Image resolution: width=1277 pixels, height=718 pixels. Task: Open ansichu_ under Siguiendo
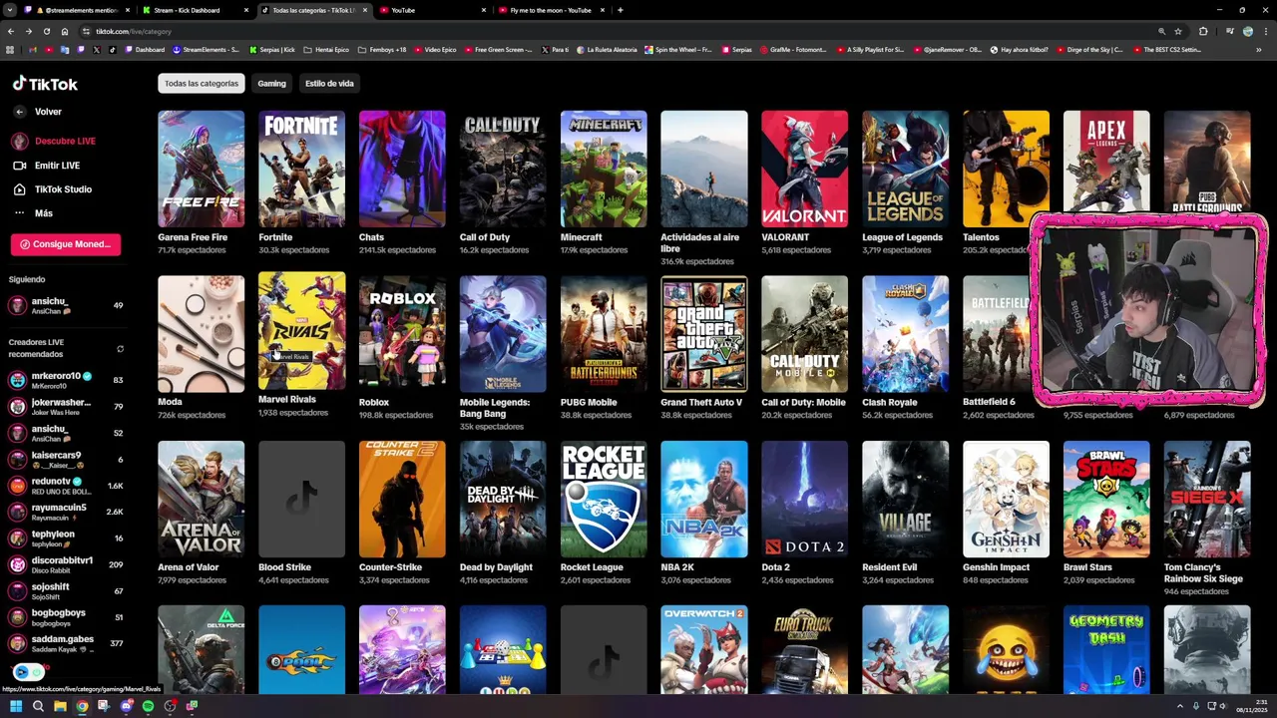66,305
